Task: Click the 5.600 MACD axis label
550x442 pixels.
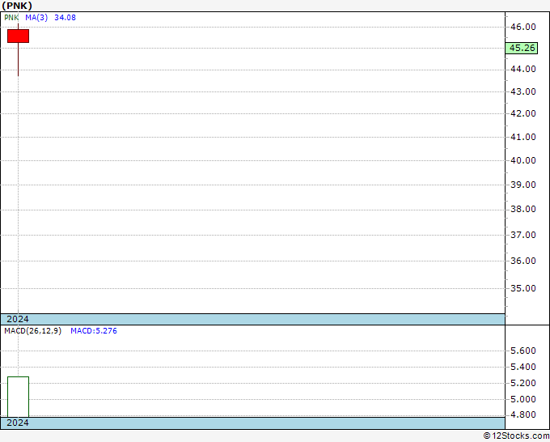Action: (523, 351)
